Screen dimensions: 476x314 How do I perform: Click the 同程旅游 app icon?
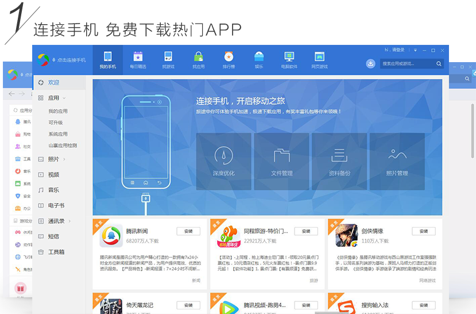pyautogui.click(x=229, y=236)
